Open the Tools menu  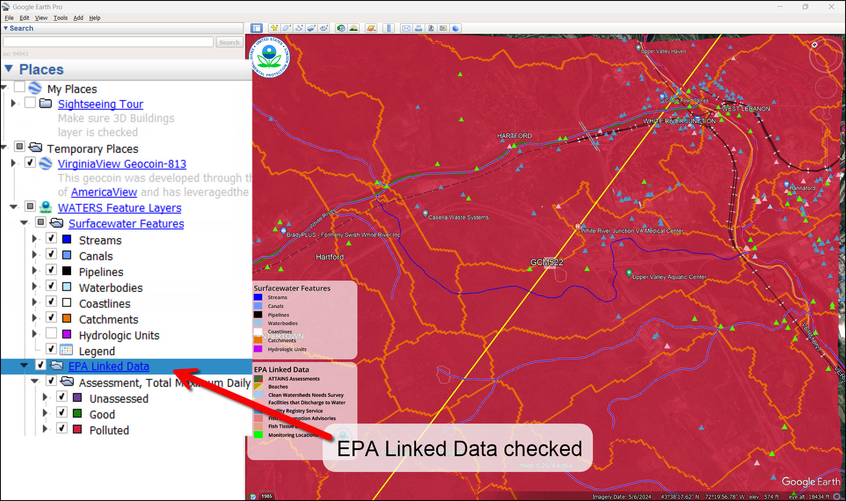click(60, 18)
